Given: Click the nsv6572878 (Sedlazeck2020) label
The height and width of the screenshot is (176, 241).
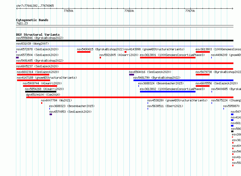Looking at the screenshot, I should coord(37,49).
